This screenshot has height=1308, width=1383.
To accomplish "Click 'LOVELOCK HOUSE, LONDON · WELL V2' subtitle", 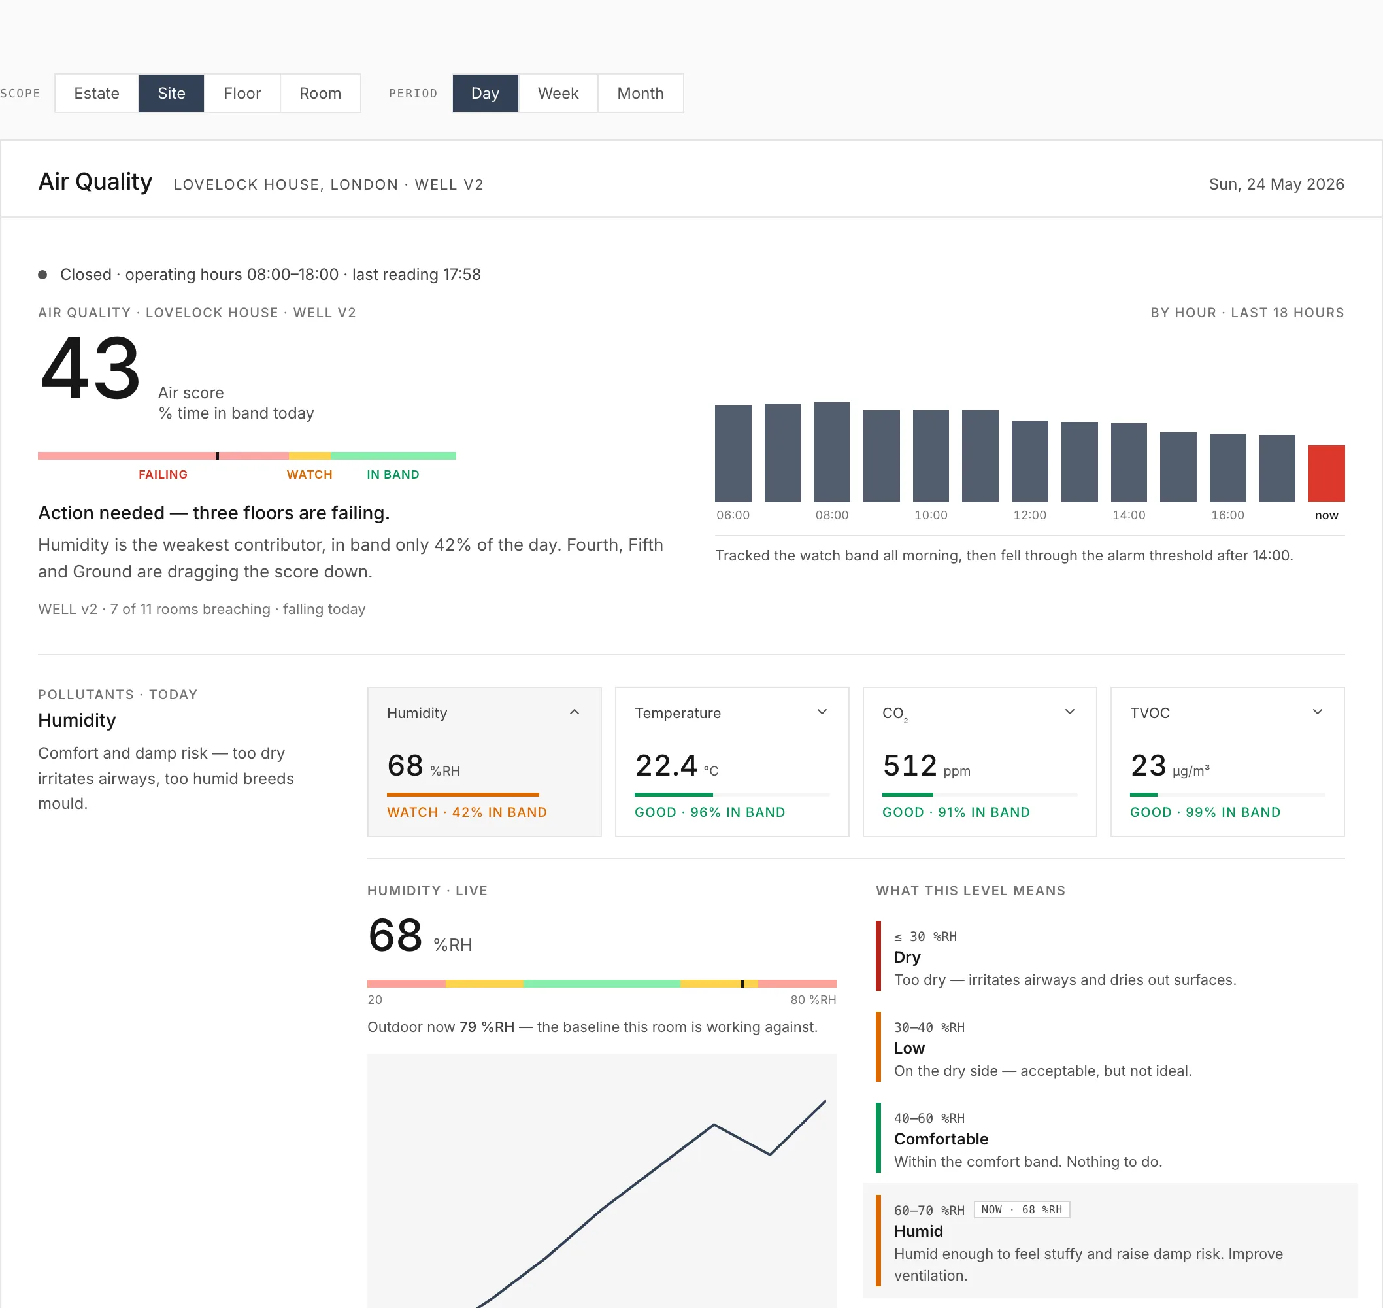I will (328, 185).
